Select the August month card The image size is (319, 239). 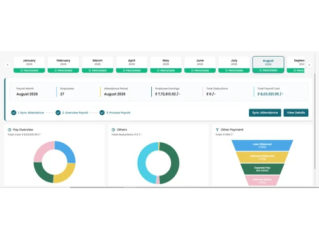[268, 64]
